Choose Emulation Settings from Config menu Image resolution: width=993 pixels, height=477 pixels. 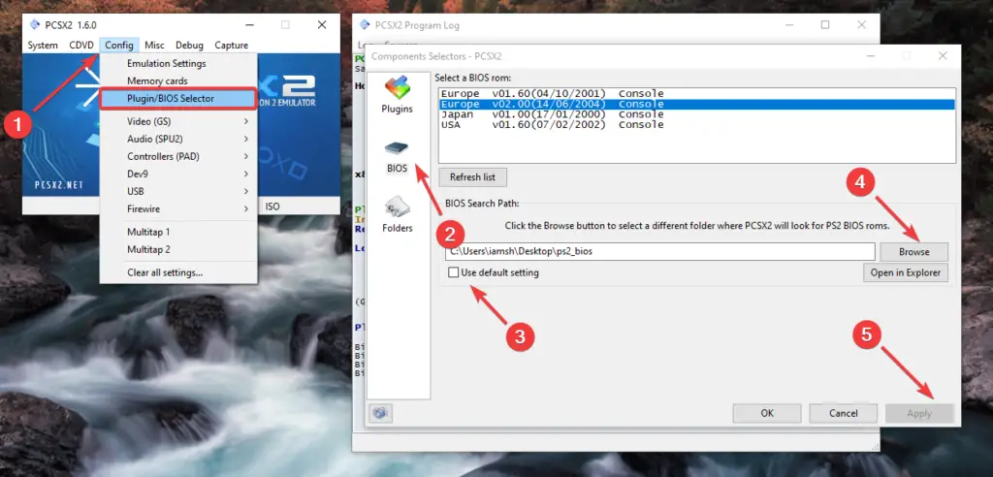tap(178, 63)
